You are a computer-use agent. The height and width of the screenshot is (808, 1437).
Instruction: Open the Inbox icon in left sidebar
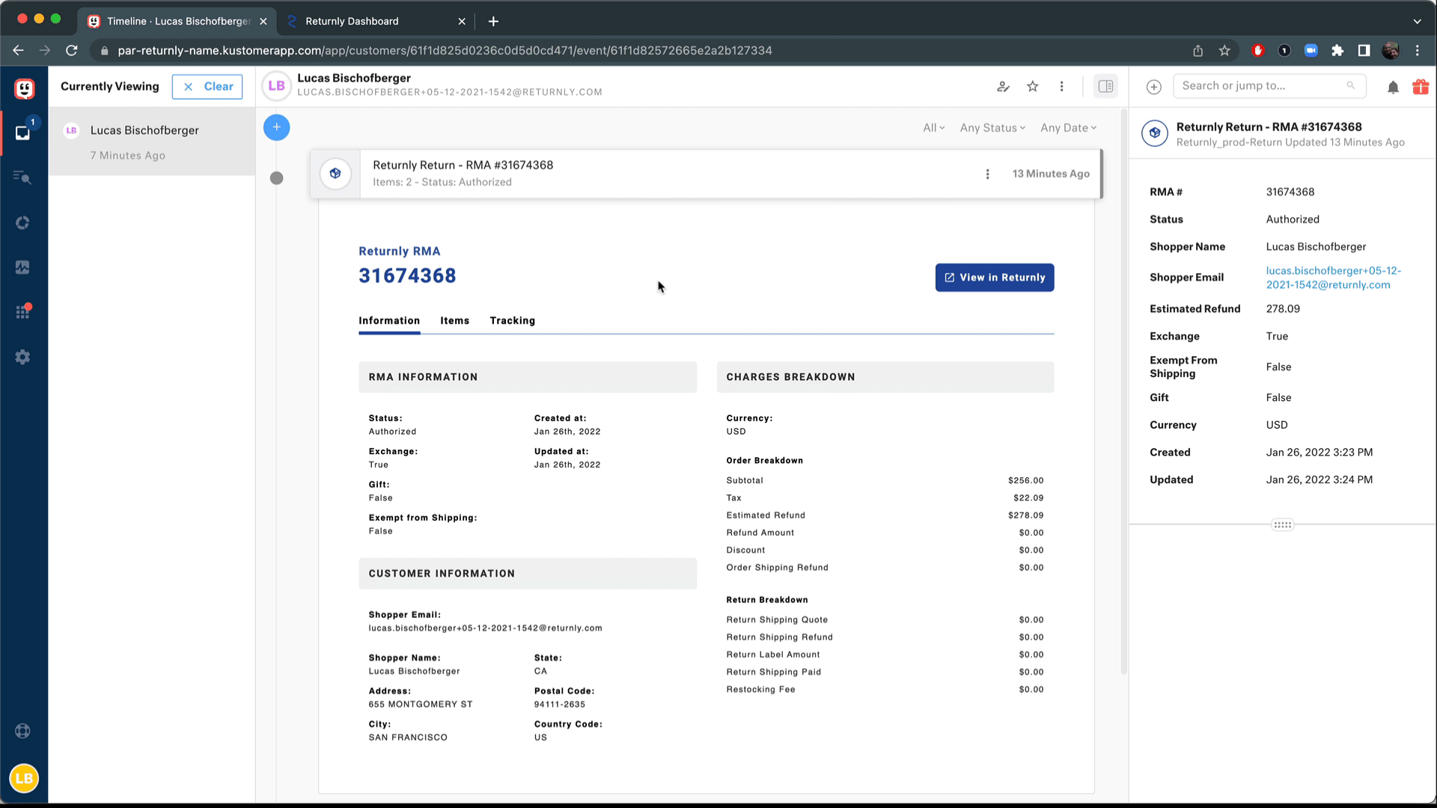pyautogui.click(x=22, y=133)
